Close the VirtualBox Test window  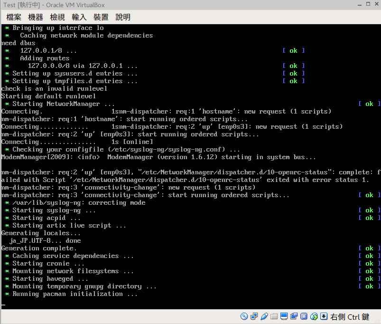[x=377, y=4]
